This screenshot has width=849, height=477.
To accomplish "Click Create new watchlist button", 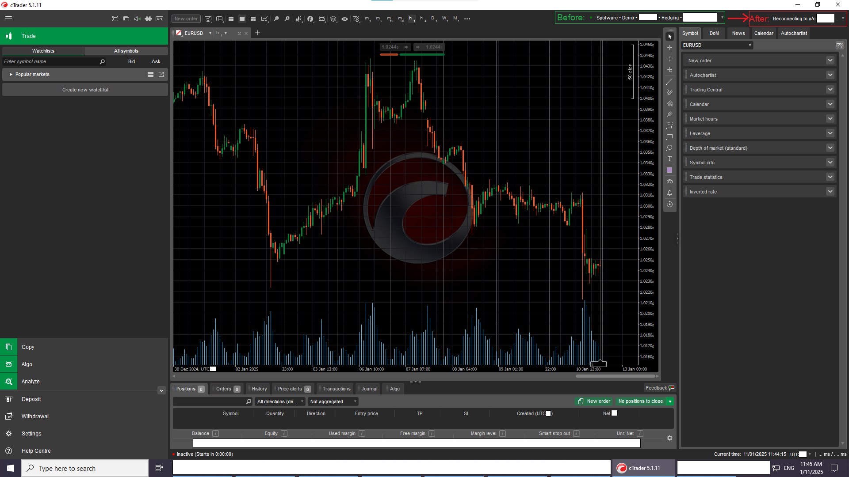I will 85,90.
